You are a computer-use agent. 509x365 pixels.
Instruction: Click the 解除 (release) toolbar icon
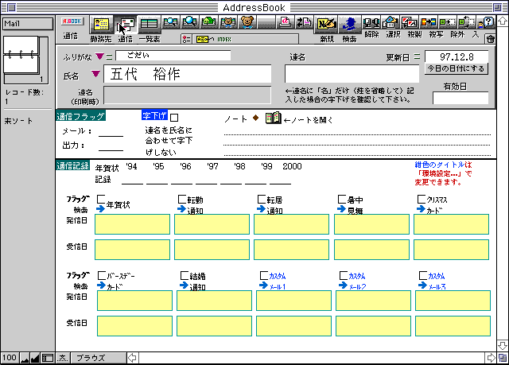(x=371, y=23)
